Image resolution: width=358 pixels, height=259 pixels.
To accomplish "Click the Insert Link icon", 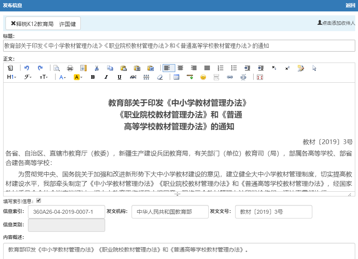I will 229,77.
